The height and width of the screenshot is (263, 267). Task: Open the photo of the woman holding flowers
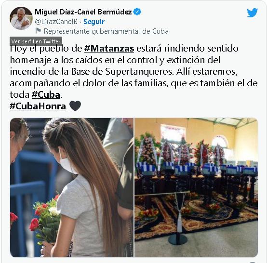tap(72, 187)
